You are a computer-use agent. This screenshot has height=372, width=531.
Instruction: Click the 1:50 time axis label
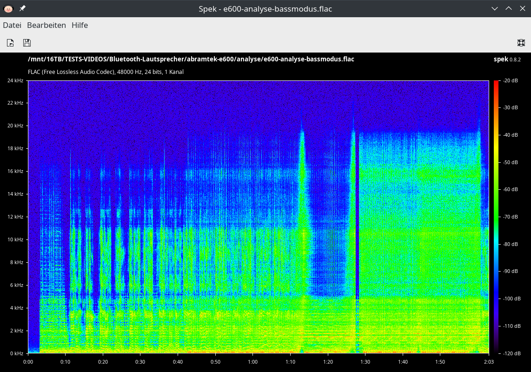coord(440,362)
